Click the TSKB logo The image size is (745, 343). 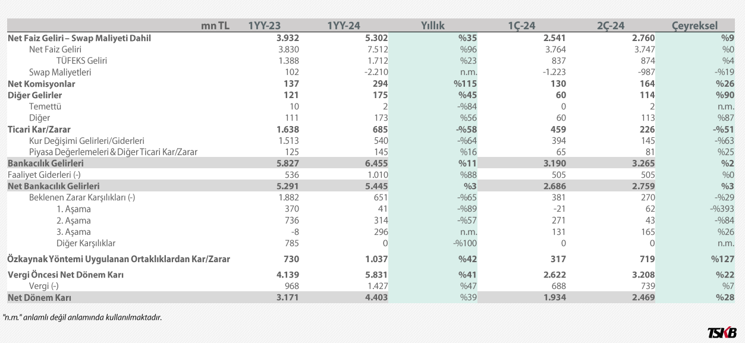pyautogui.click(x=722, y=333)
